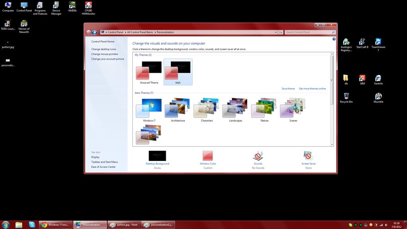Click the blue help question mark icon
407x229 pixels.
coord(334,39)
